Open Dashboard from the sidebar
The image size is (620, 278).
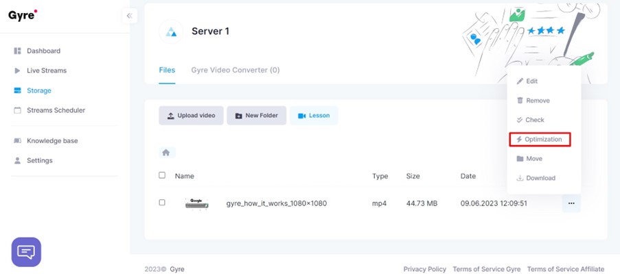tap(43, 51)
